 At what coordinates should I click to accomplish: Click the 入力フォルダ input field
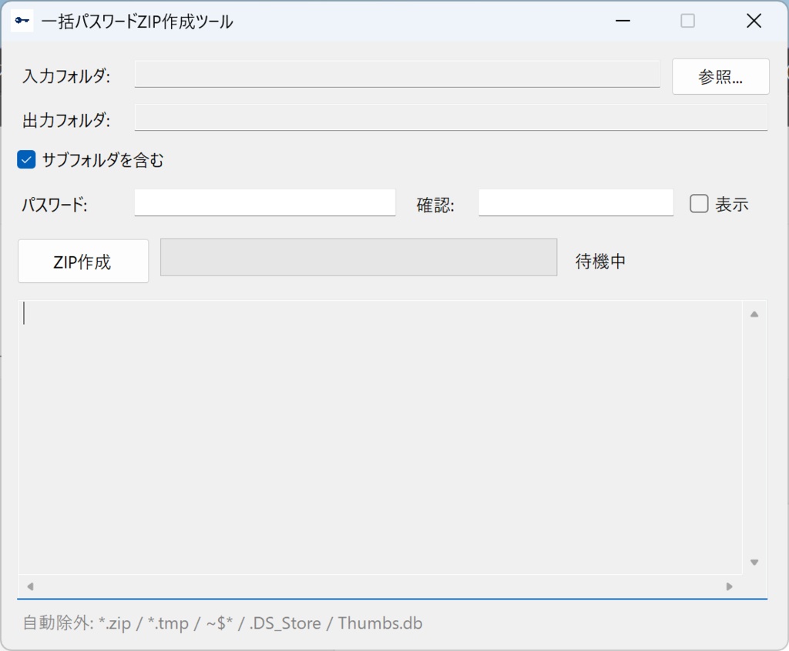coord(397,74)
